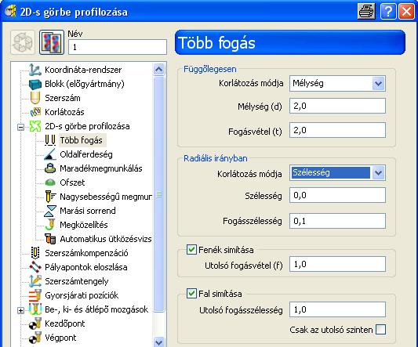418x347 pixels.
Task: Open radial Korlátozás módja Szélesség dropdown
Action: click(379, 173)
